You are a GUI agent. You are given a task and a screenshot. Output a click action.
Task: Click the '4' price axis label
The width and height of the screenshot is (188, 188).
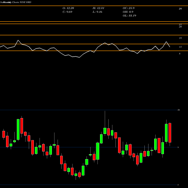point(178,185)
